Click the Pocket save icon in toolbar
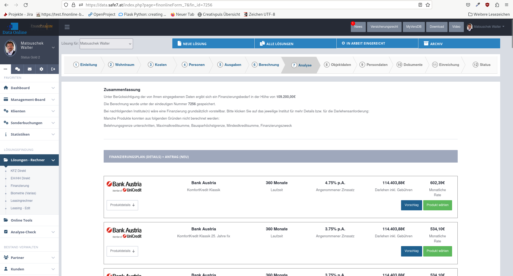 tap(468, 5)
